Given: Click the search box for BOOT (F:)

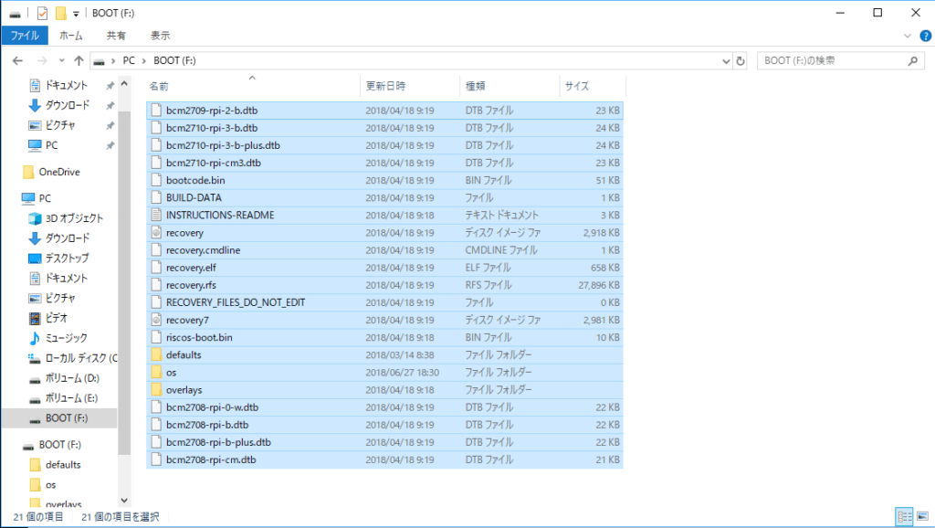Looking at the screenshot, I should 831,61.
